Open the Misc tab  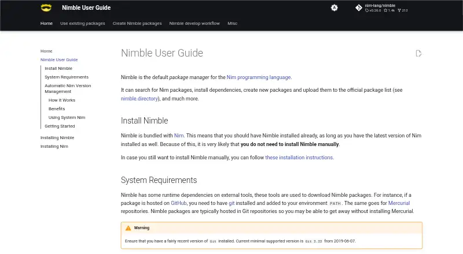click(x=232, y=23)
